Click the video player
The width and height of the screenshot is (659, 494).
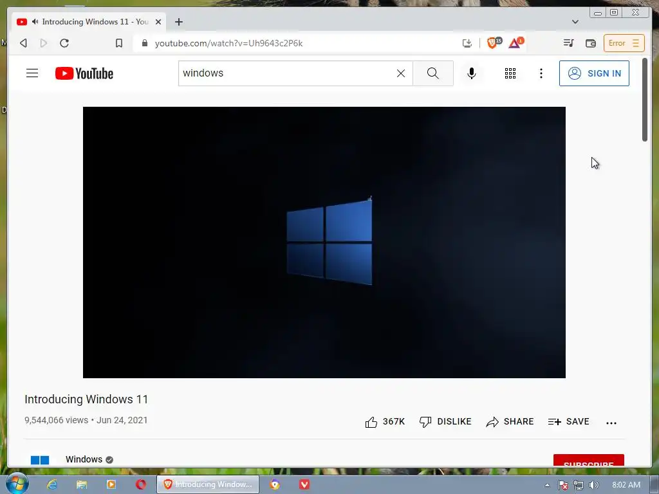tap(324, 242)
